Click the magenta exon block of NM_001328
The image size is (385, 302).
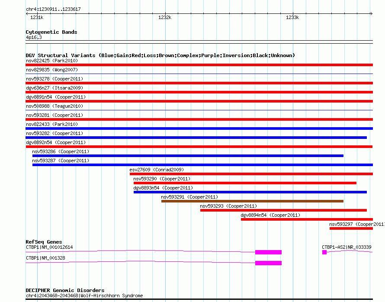click(x=268, y=263)
